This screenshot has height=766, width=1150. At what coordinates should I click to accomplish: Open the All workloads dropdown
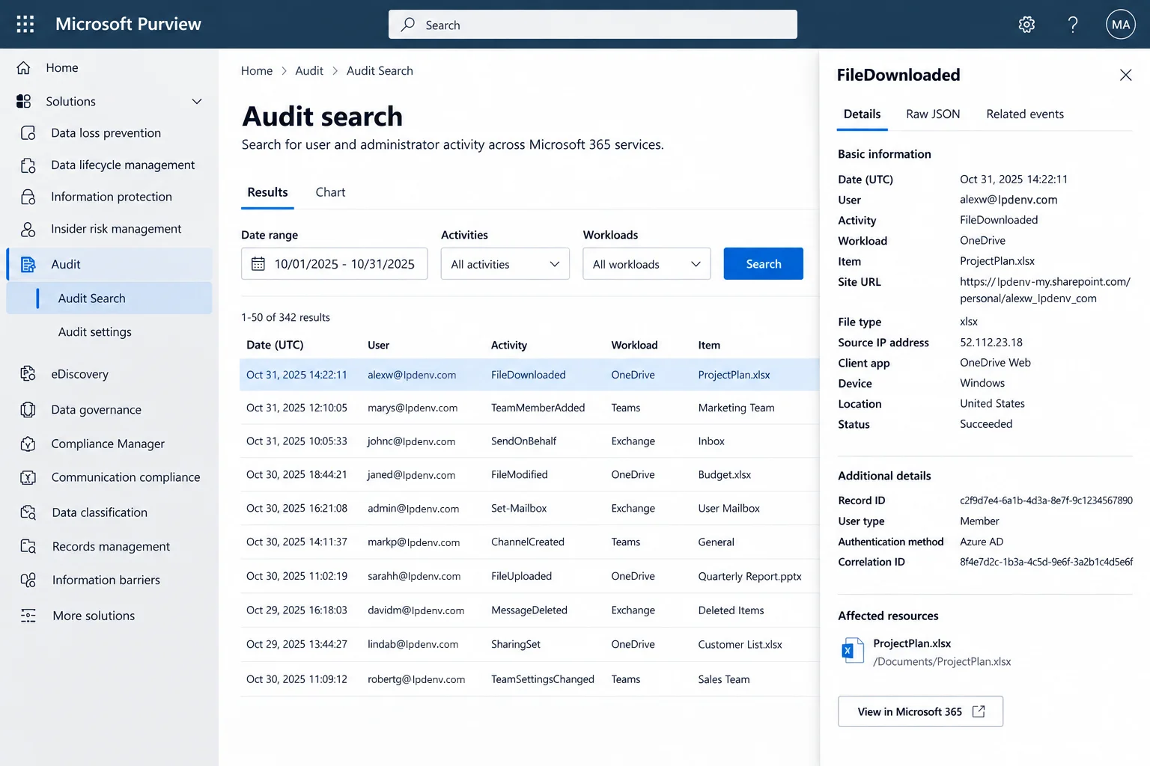pos(647,264)
